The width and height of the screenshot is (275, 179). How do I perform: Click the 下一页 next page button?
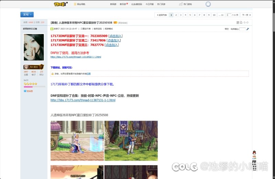coord(246,15)
